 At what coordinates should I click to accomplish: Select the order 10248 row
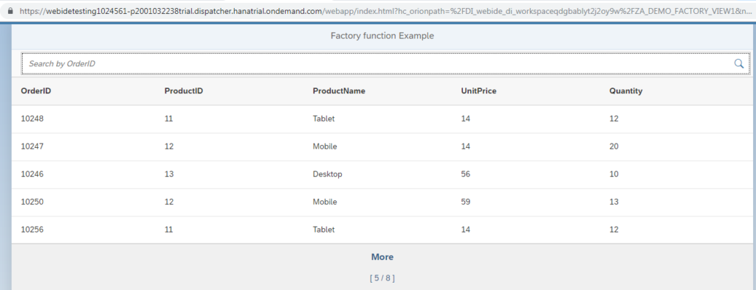(382, 119)
